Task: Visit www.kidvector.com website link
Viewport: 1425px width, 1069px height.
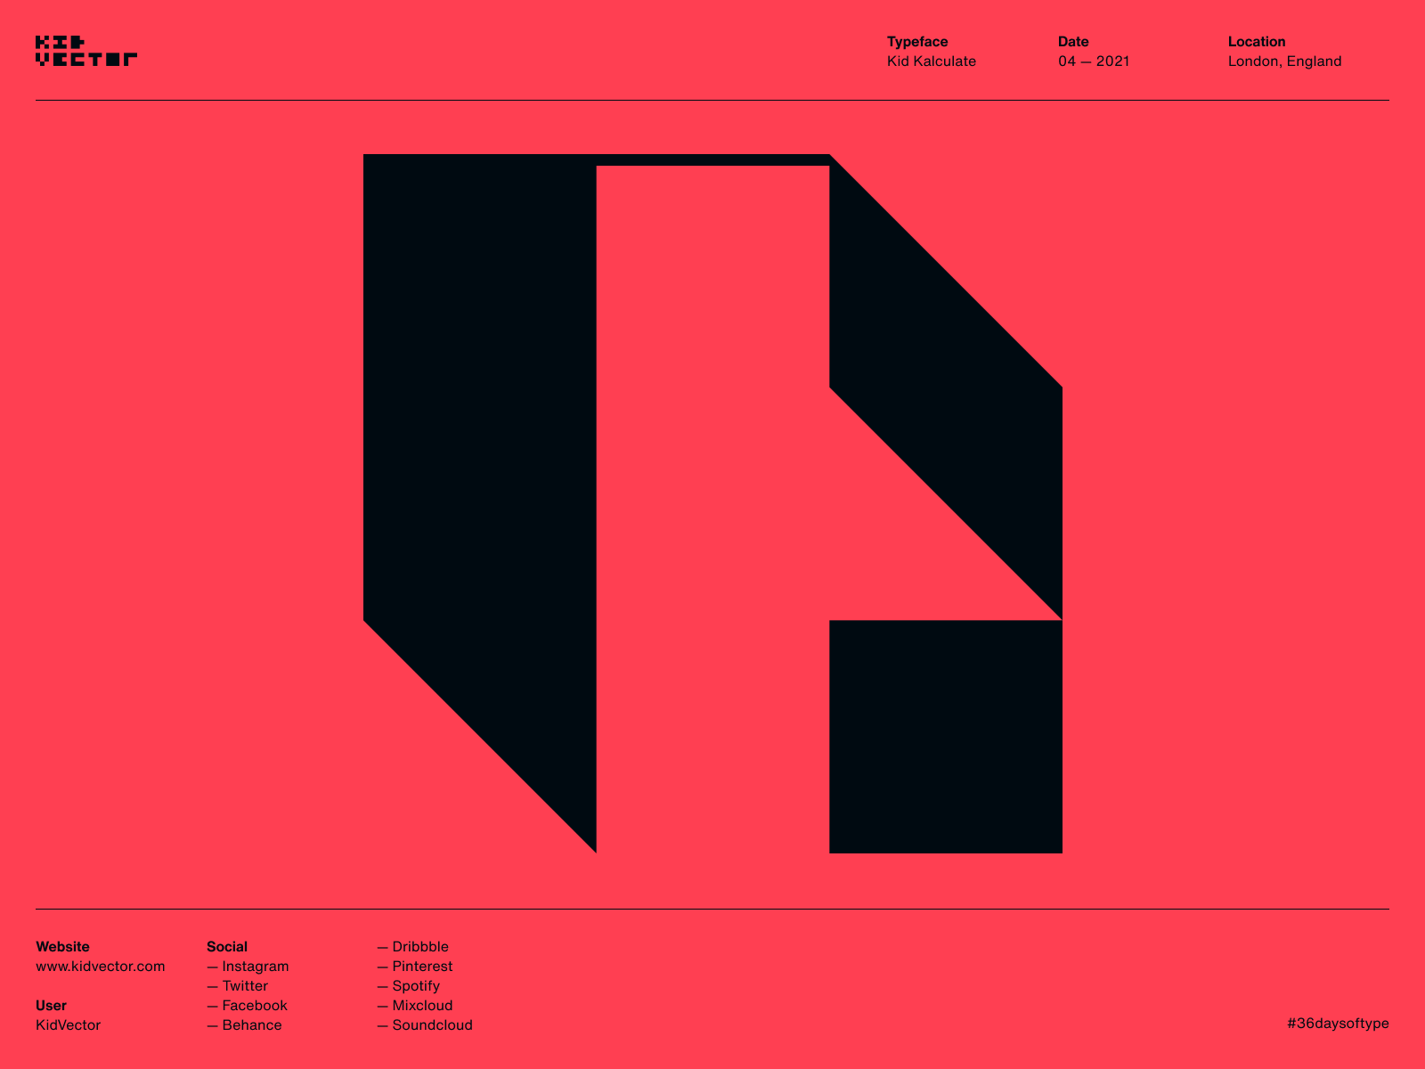Action: pyautogui.click(x=100, y=966)
